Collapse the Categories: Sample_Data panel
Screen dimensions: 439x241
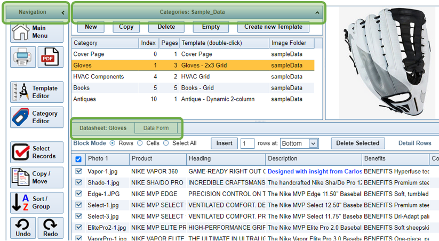pyautogui.click(x=317, y=12)
